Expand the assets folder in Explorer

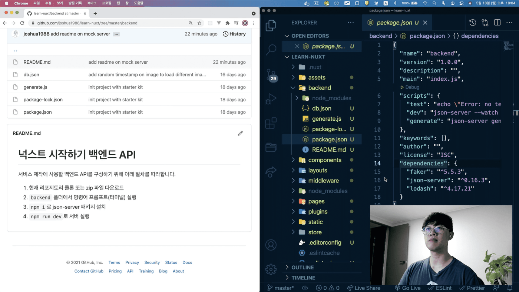(x=293, y=77)
